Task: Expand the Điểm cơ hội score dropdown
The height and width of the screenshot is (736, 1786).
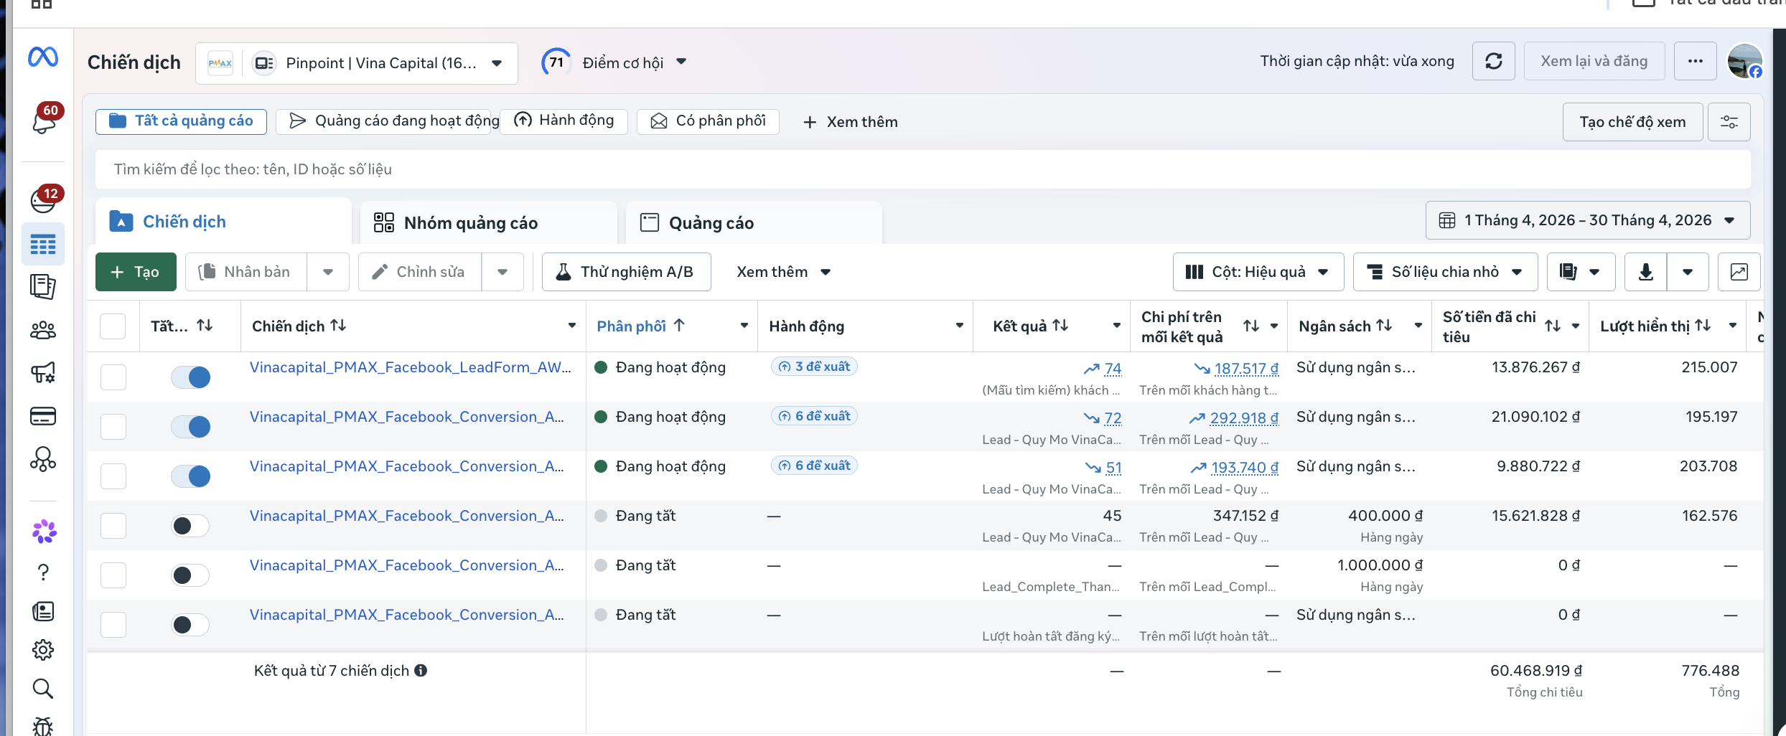Action: (681, 62)
